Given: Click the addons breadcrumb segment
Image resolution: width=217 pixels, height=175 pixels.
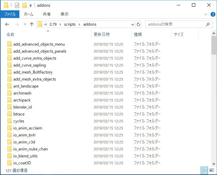Looking at the screenshot, I should [x=90, y=24].
